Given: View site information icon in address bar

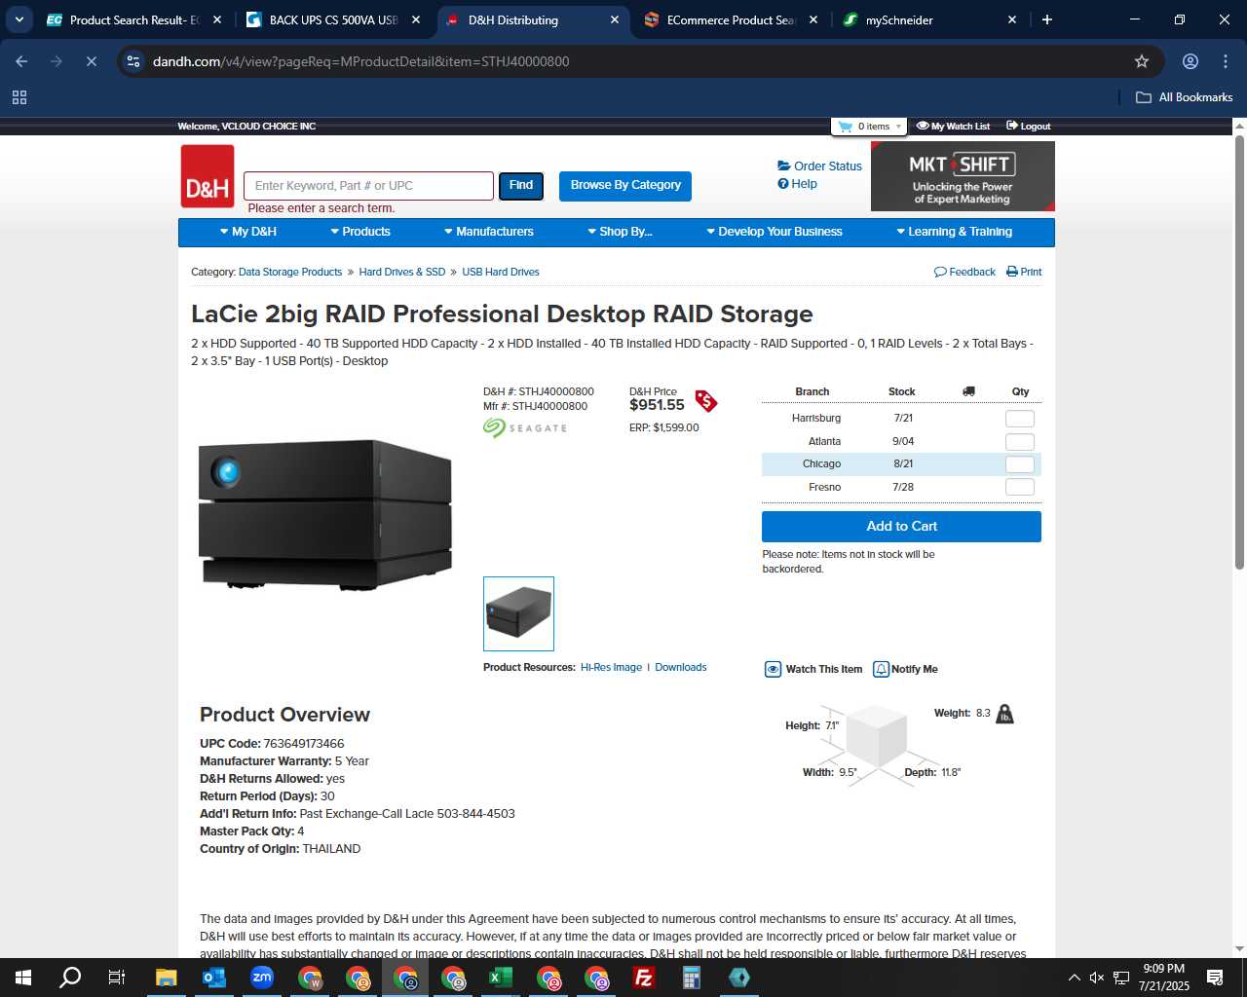Looking at the screenshot, I should click(133, 61).
